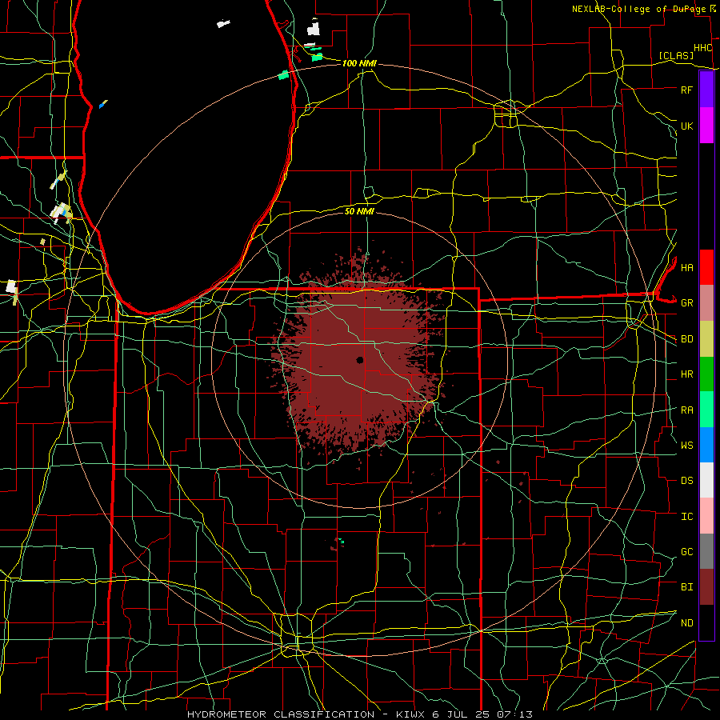Click the 100 NMI range ring label

click(x=359, y=63)
